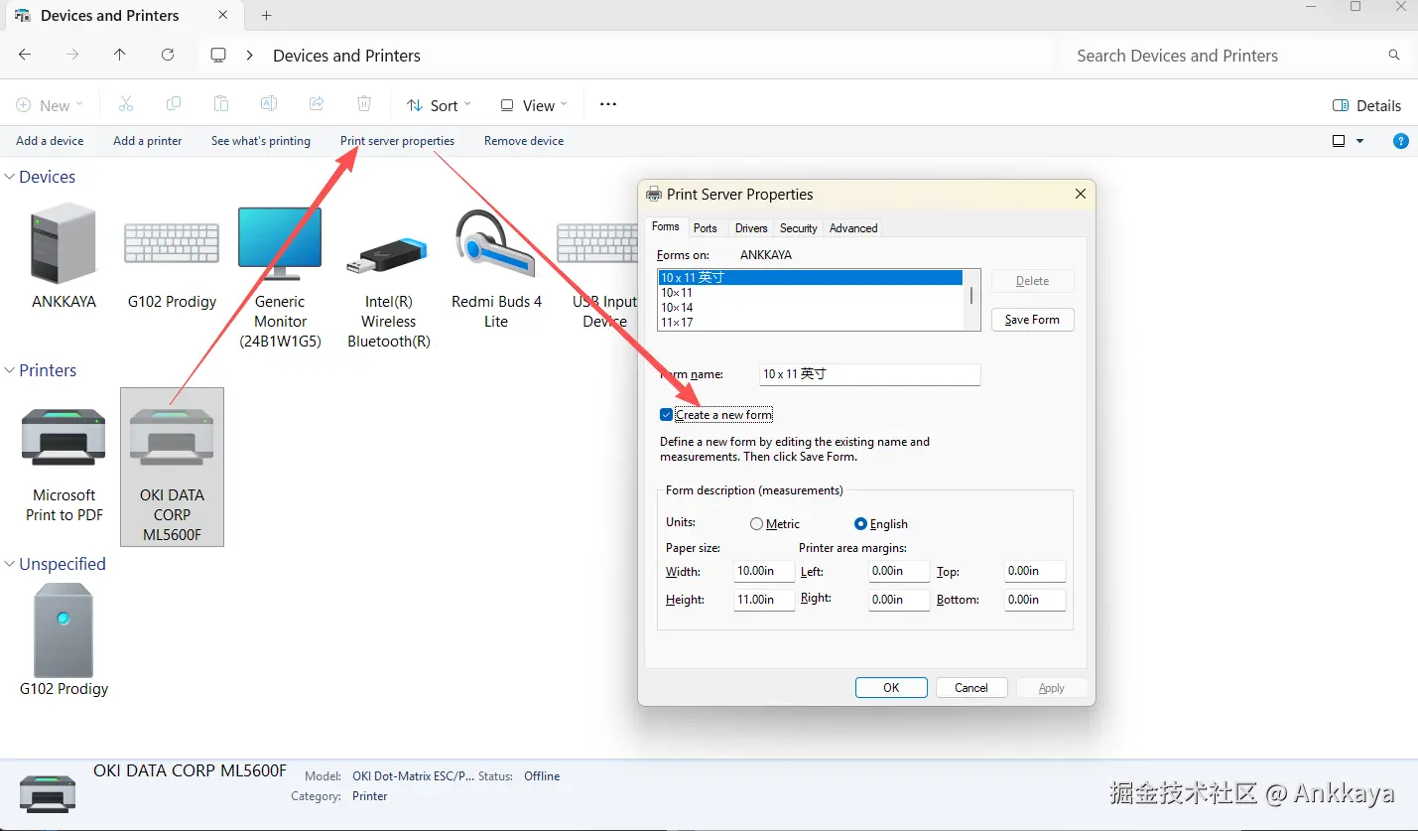1418x831 pixels.
Task: Click the Save Form button
Action: click(1032, 320)
